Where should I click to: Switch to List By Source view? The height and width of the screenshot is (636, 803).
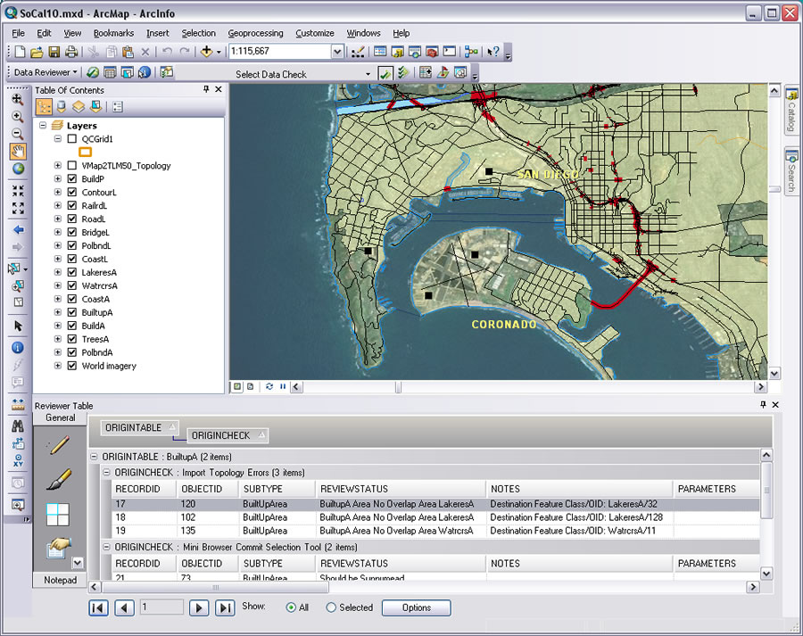(x=61, y=107)
